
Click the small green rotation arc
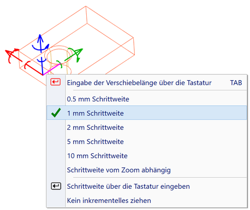[59, 64]
